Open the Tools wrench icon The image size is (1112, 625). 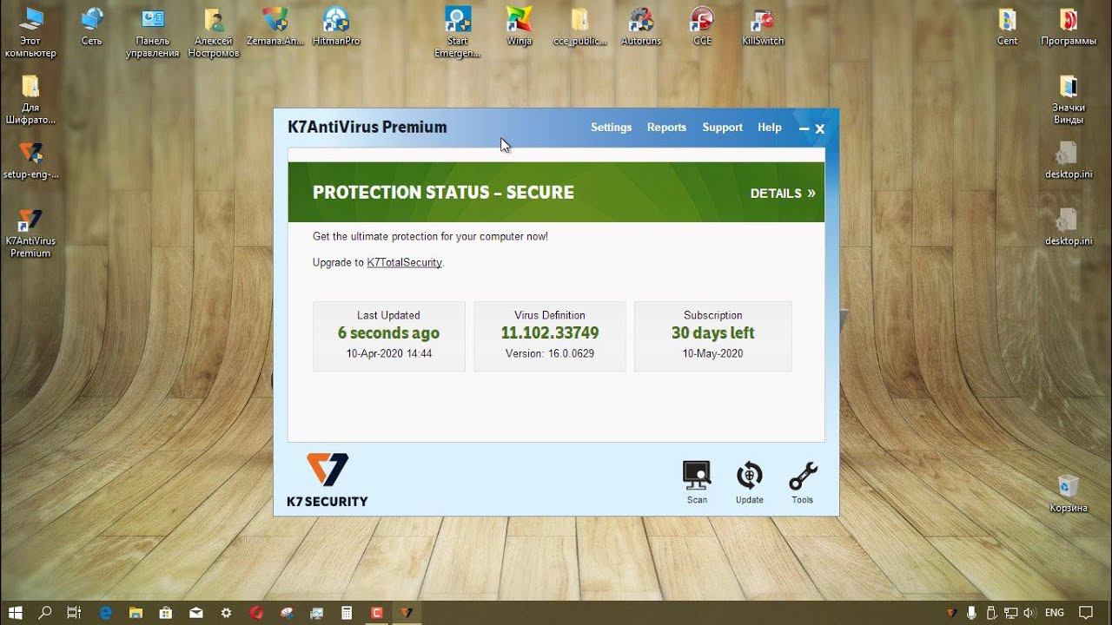pyautogui.click(x=803, y=482)
